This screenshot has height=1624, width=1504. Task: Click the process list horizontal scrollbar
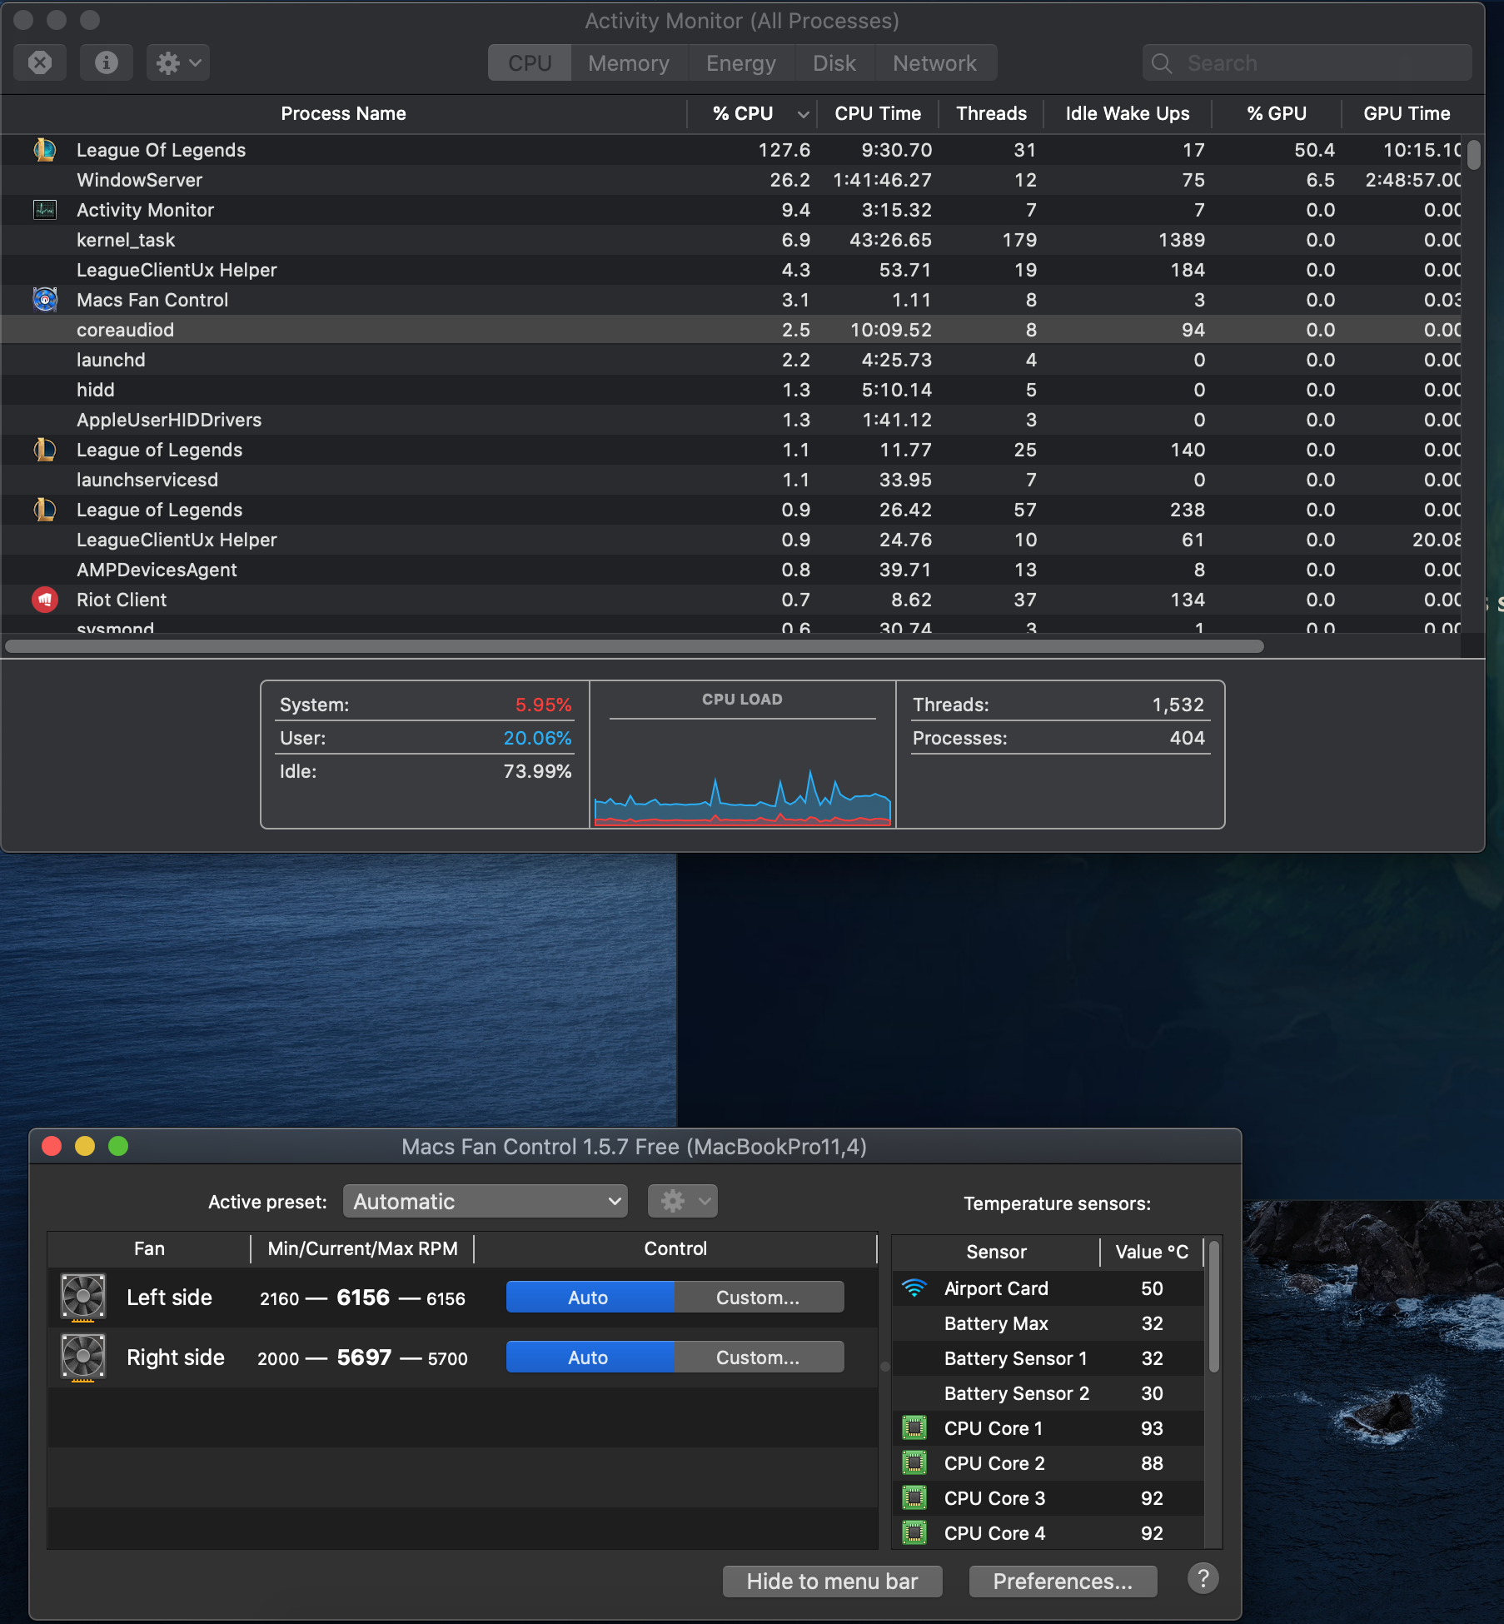tap(635, 646)
